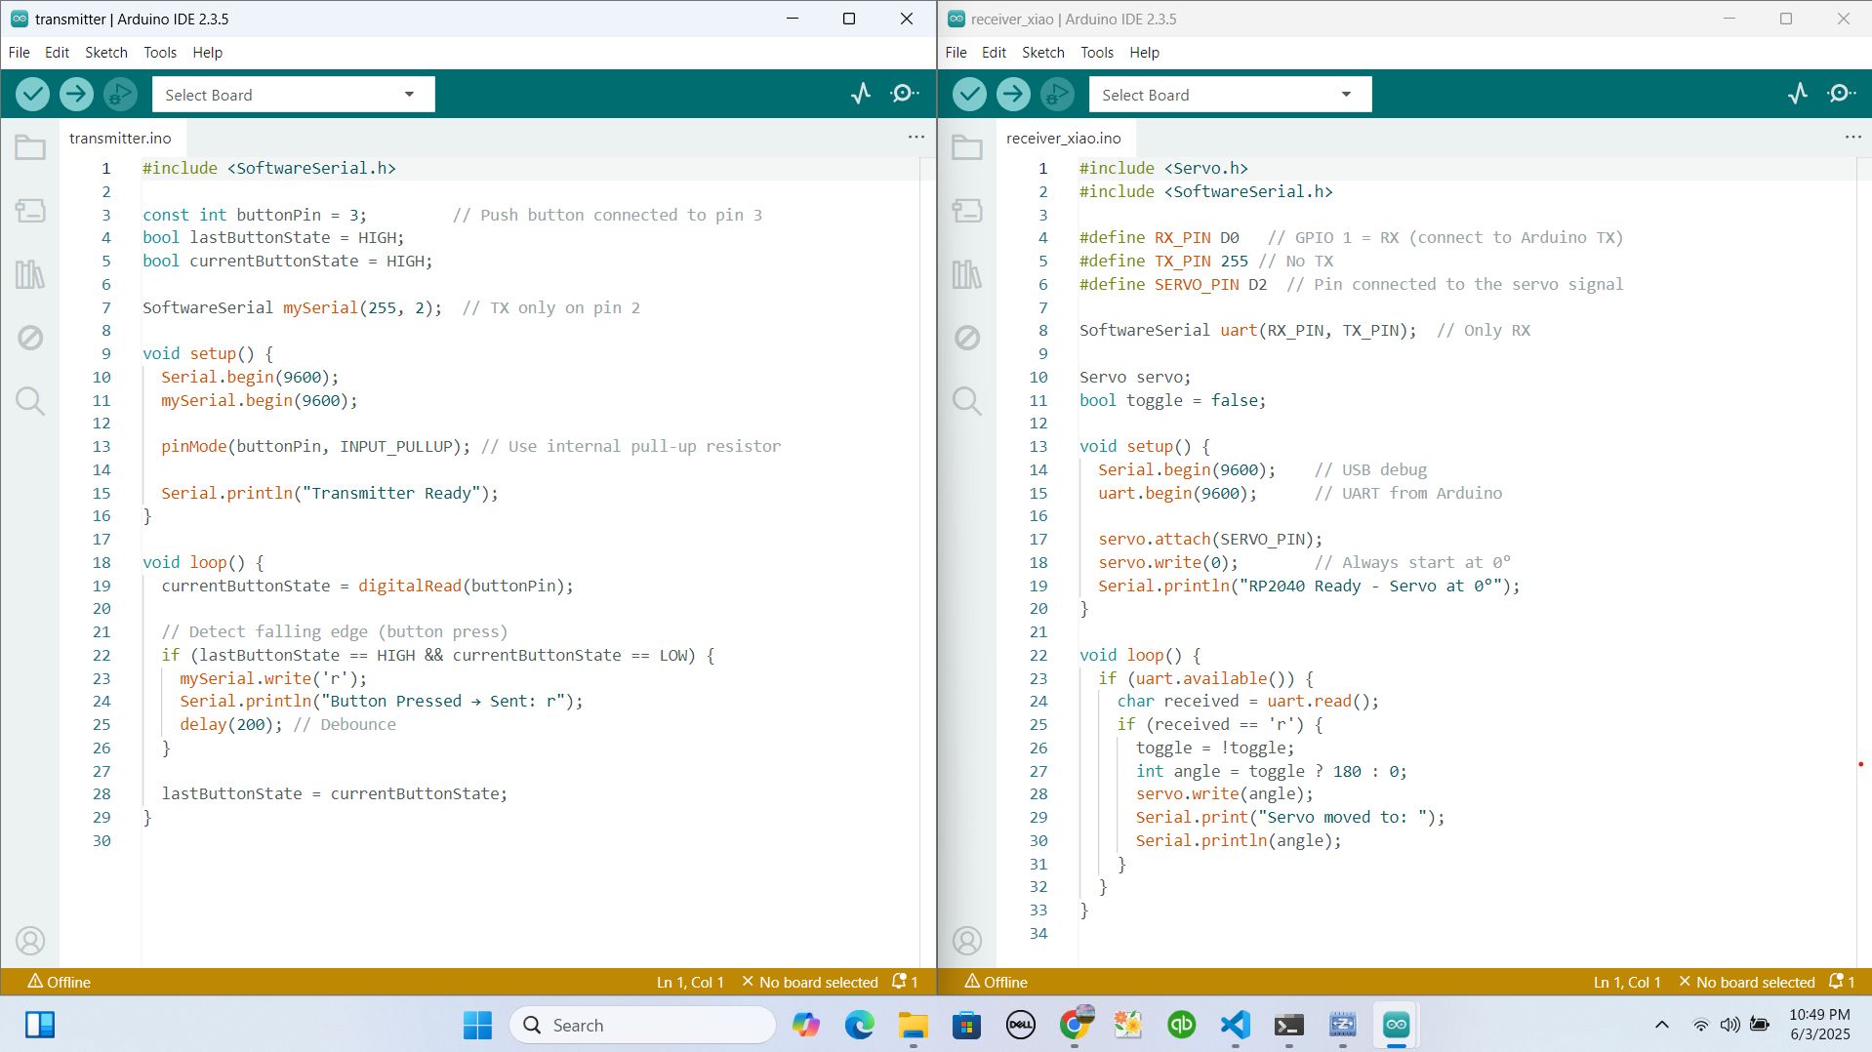Open Tools menu in receiver_xiao window
This screenshot has width=1872, height=1052.
point(1097,53)
